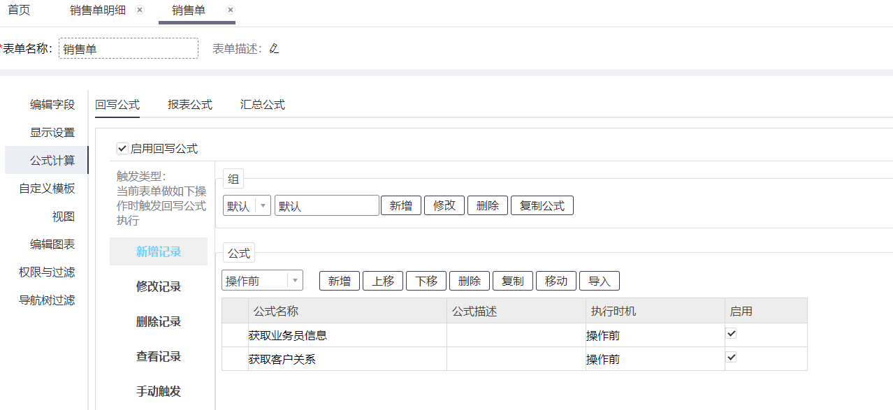Select the 获取业务员信息 formula row
The width and height of the screenshot is (893, 410).
tap(514, 335)
